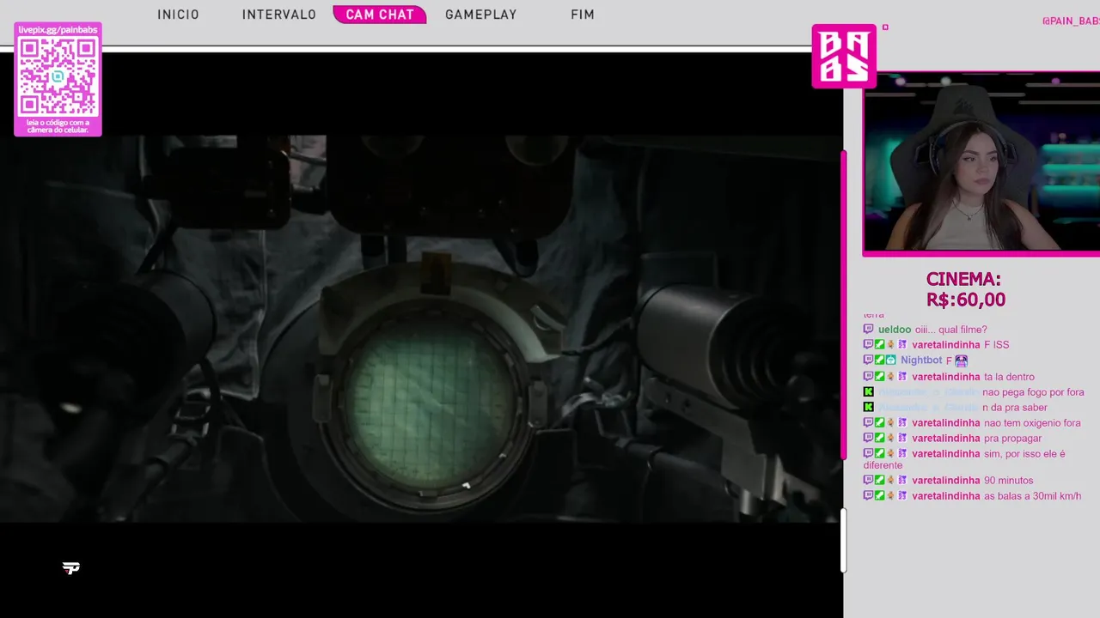This screenshot has width=1100, height=618.
Task: Switch to the FIM scene tab
Action: [x=583, y=15]
